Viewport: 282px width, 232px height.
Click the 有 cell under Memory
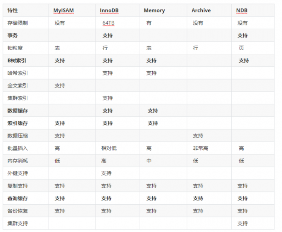click(x=149, y=23)
